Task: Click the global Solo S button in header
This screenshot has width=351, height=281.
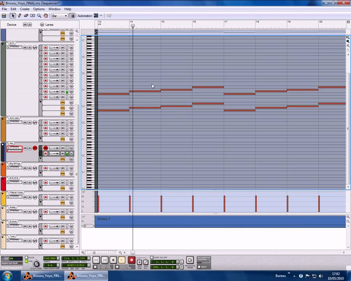Action: [x=30, y=25]
